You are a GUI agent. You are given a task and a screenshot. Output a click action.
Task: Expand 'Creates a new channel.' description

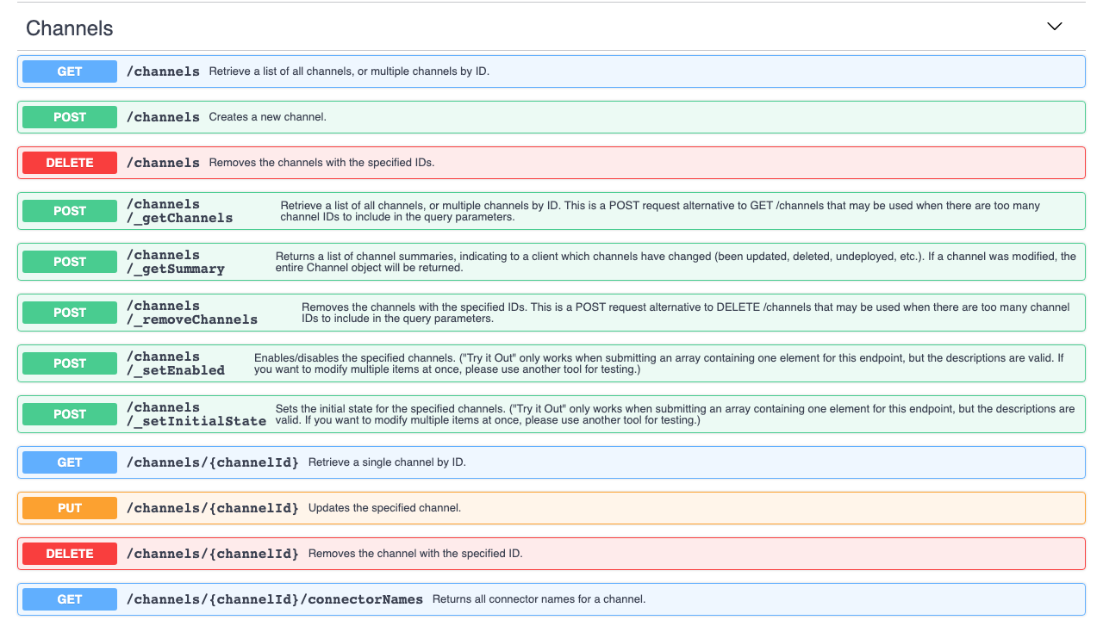[x=267, y=117]
